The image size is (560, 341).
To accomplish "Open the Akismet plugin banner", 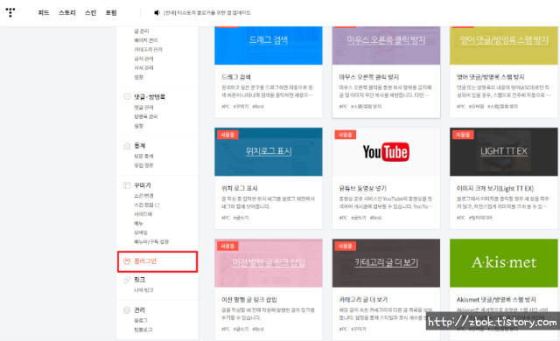I will click(504, 263).
